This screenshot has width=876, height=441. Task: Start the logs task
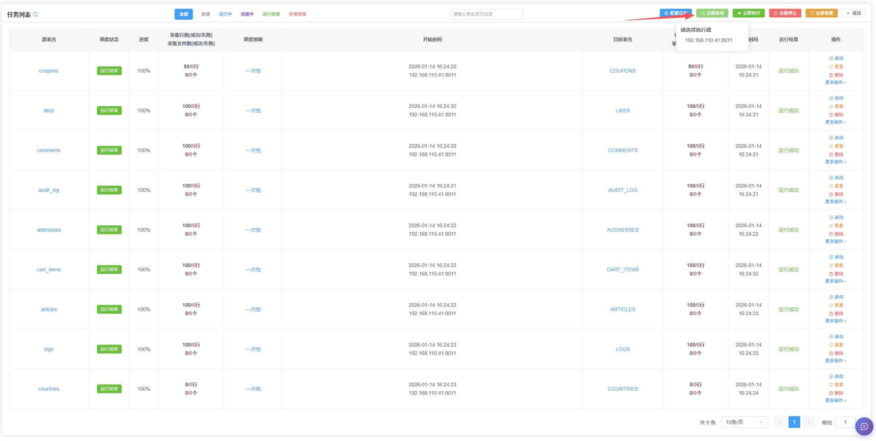point(836,337)
